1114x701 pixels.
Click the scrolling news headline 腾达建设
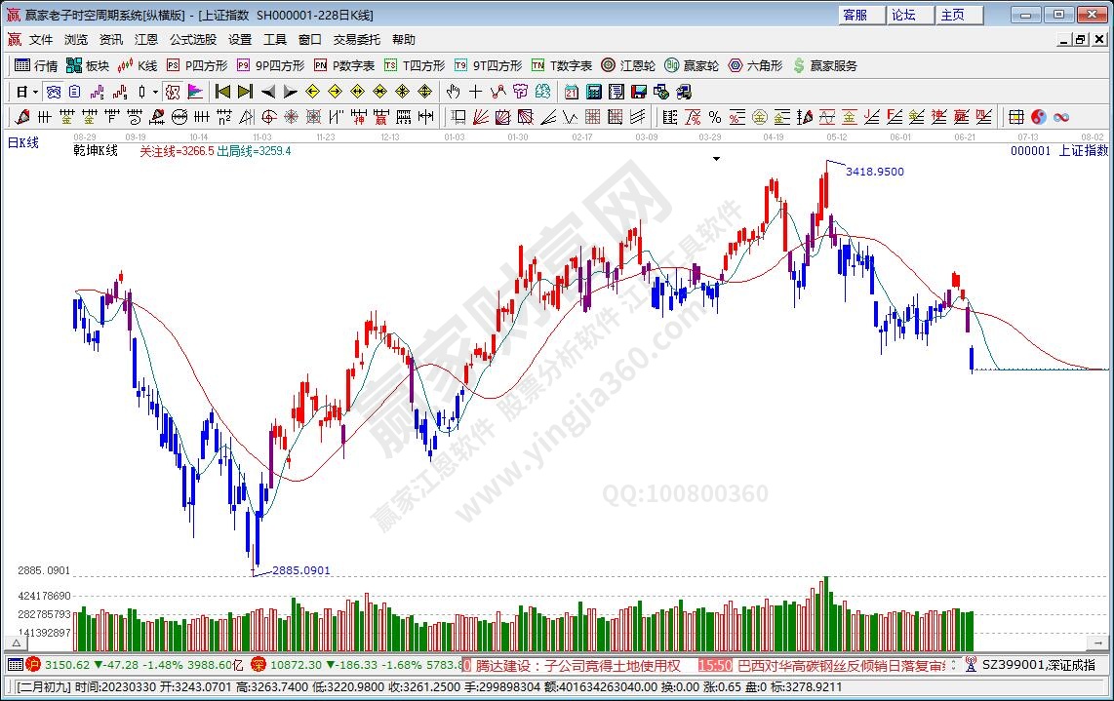coord(577,665)
